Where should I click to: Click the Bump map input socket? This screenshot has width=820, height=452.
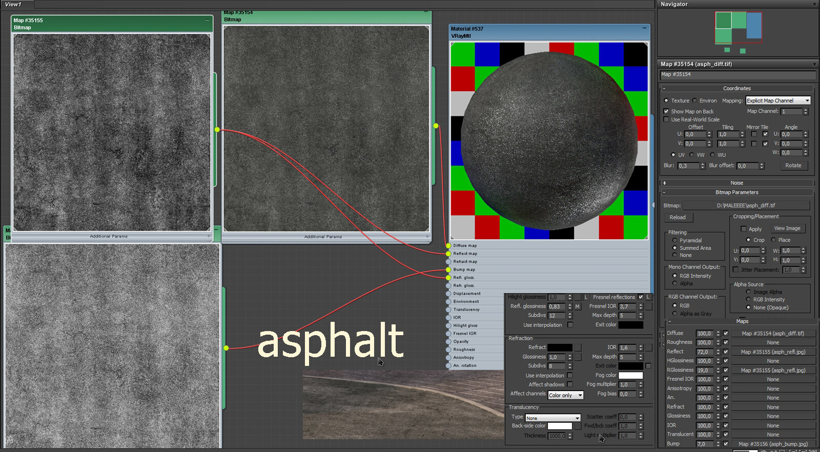click(x=448, y=270)
